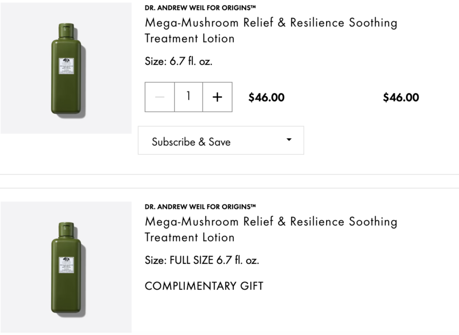Click the cap of the top bottle image
This screenshot has height=335, width=459.
tap(66, 30)
